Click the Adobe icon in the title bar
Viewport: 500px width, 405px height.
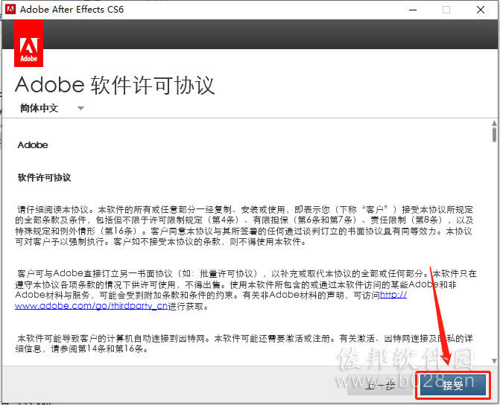[10, 9]
